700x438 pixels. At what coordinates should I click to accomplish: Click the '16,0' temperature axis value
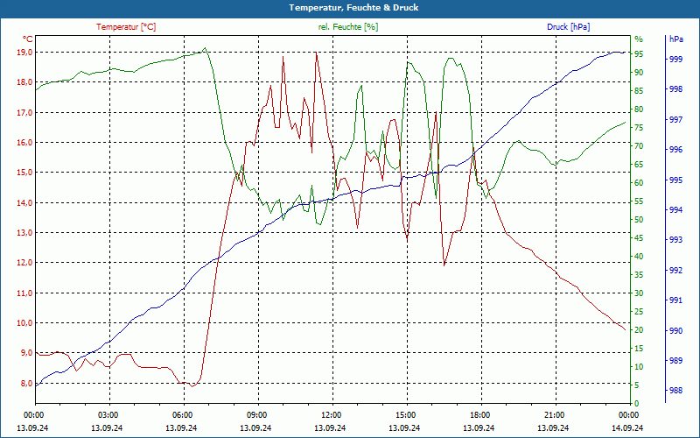click(x=24, y=143)
